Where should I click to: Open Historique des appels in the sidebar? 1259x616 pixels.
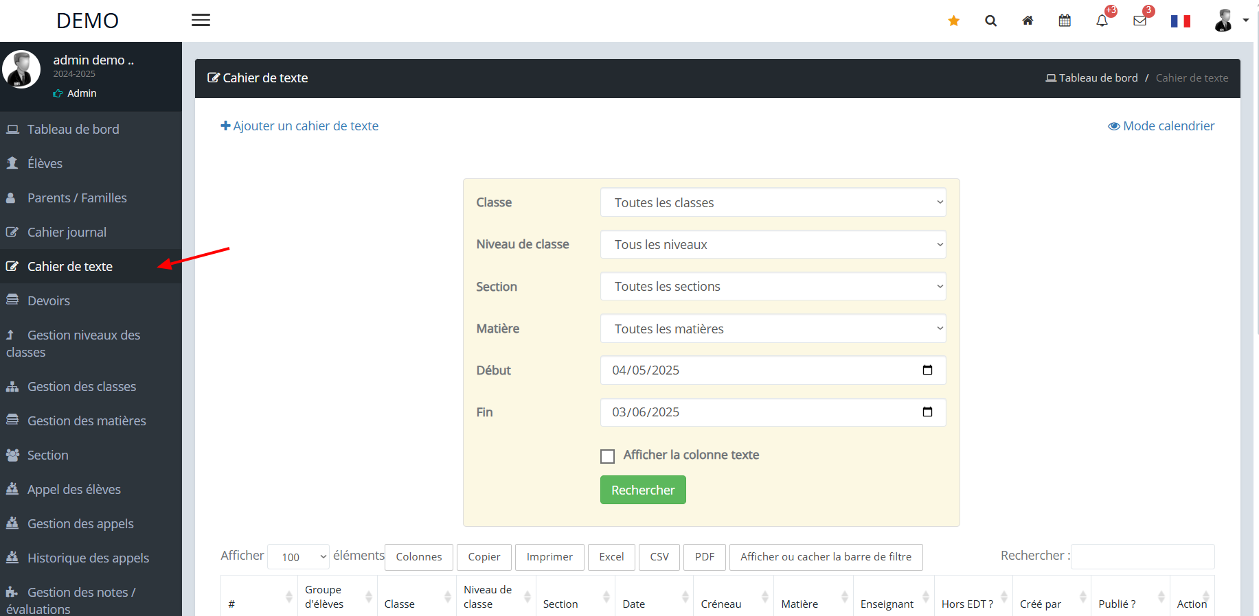[91, 558]
